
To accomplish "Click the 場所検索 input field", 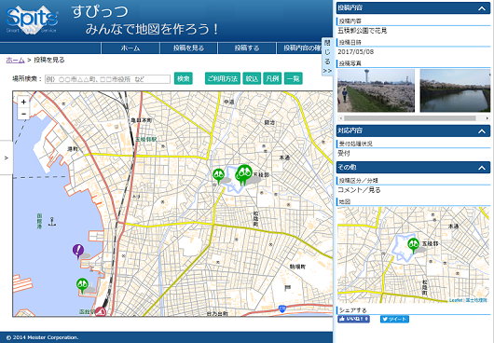I will tap(107, 79).
